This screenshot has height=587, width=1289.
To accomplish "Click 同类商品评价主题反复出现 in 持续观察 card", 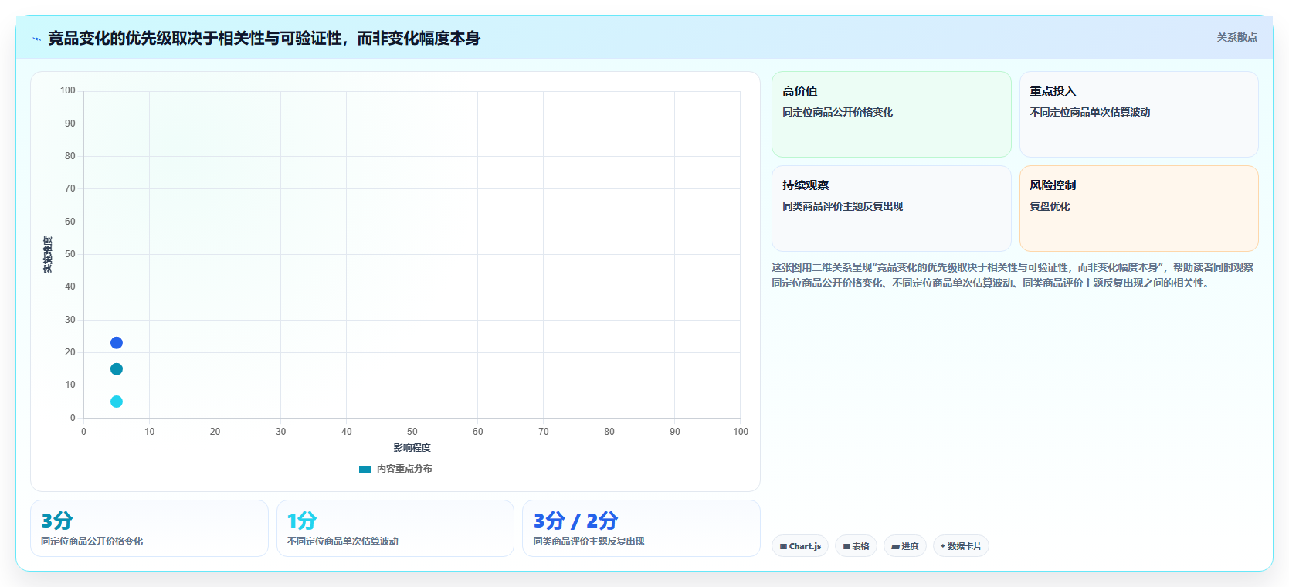I will (843, 206).
